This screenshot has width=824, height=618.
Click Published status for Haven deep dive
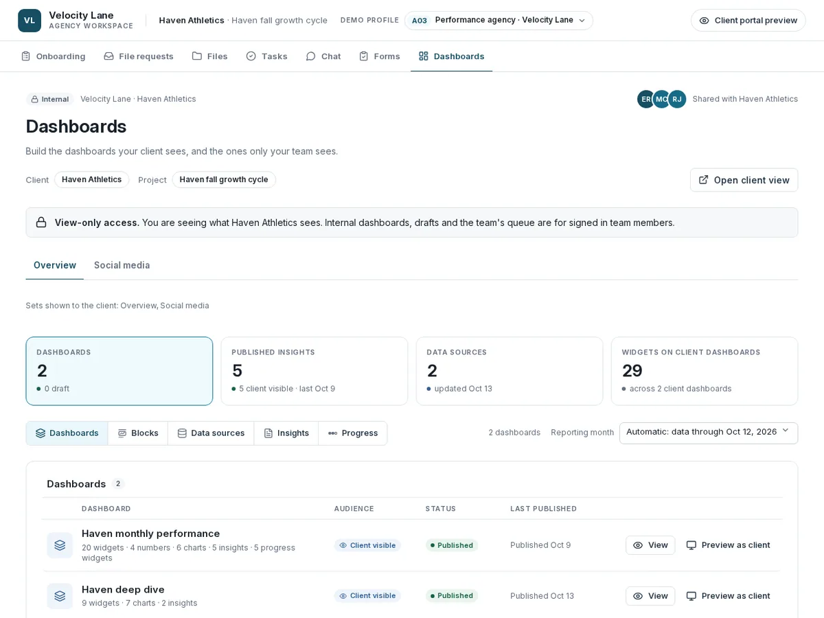coord(452,596)
